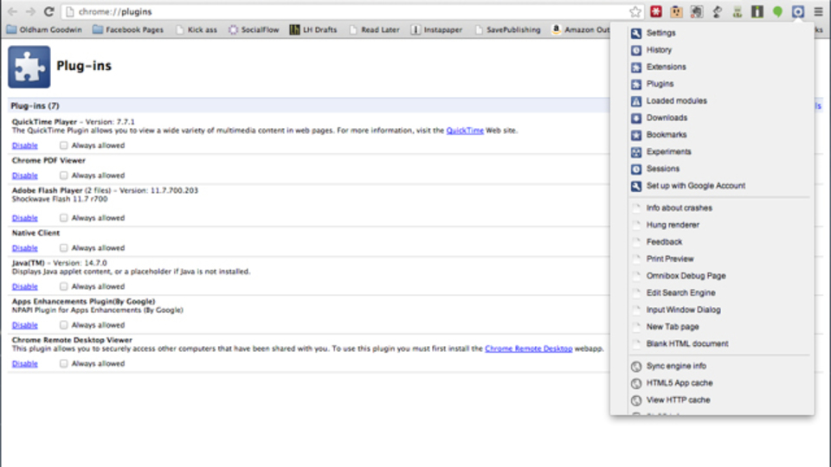Click the Plug-ins puzzle piece logo

pyautogui.click(x=29, y=67)
